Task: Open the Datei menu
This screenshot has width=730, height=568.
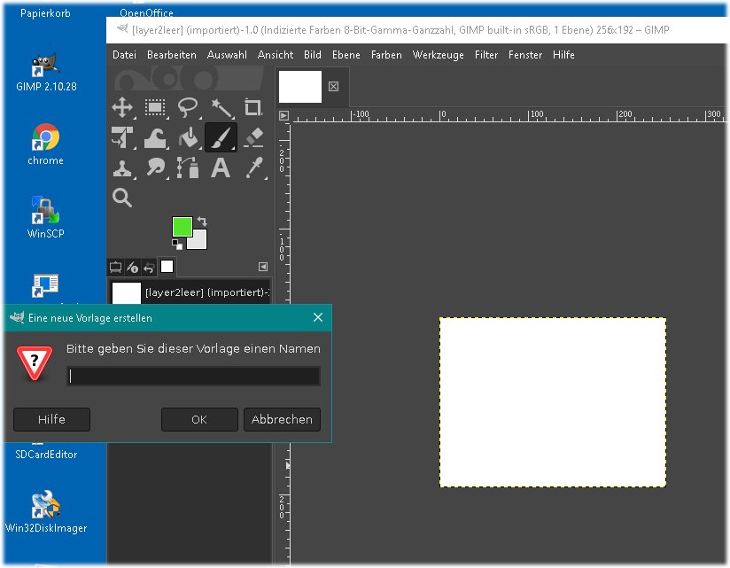Action: 124,55
